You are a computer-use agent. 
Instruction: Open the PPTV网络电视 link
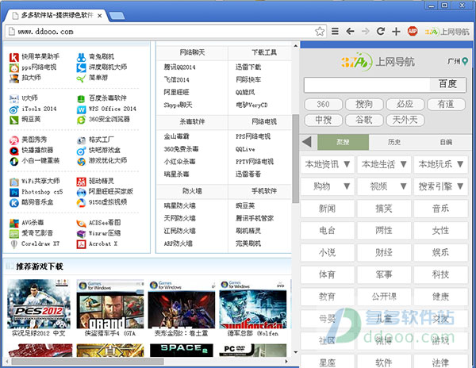(x=255, y=162)
